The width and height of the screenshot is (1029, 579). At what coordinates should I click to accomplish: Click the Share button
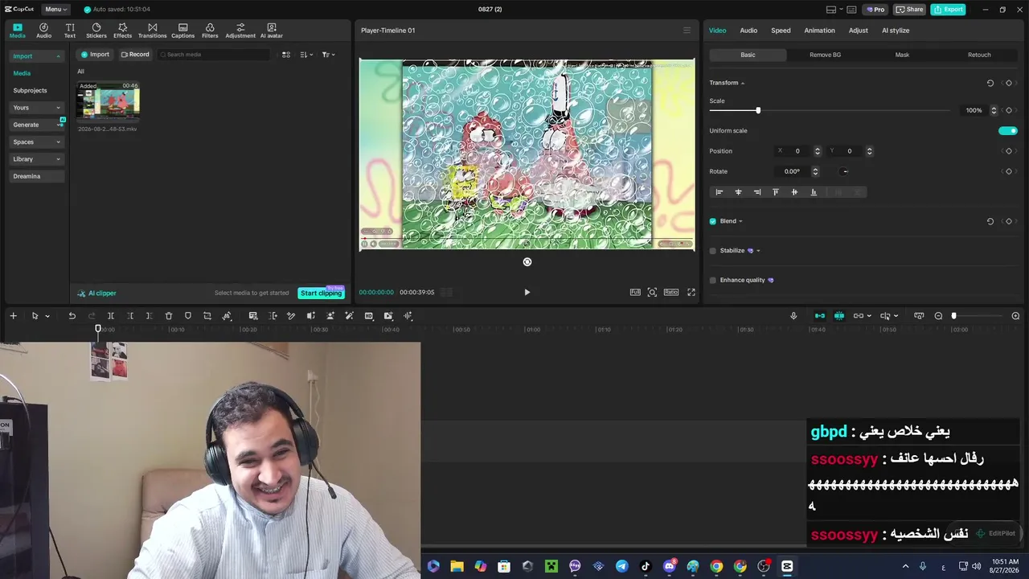[x=909, y=10]
